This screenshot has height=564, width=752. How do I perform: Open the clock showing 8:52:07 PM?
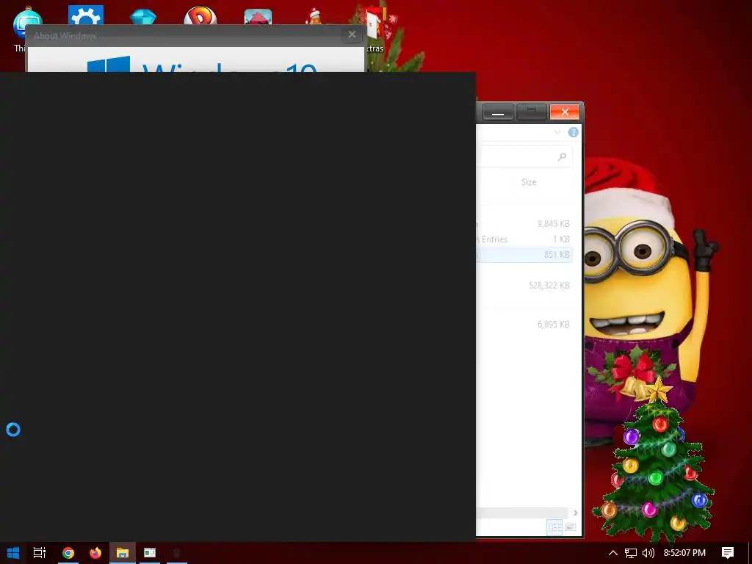click(x=684, y=553)
